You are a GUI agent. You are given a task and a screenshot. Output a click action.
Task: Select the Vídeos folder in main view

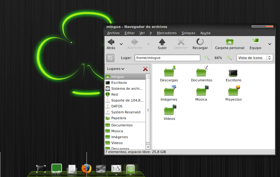click(x=169, y=112)
